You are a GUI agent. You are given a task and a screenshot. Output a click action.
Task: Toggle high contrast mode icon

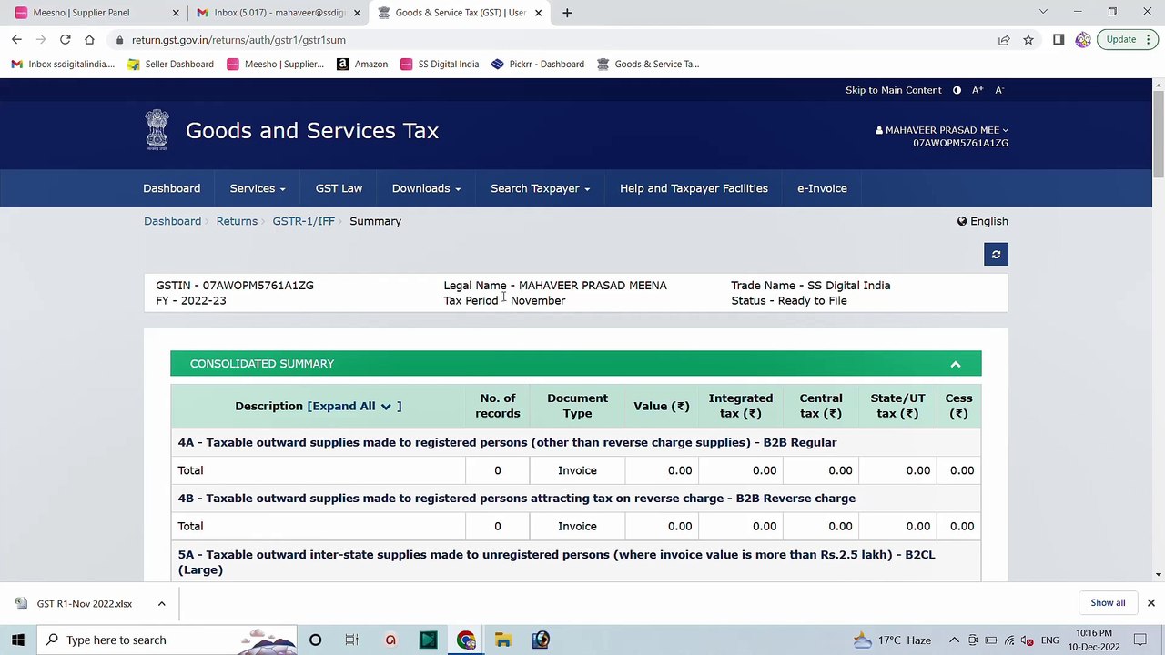tap(957, 90)
